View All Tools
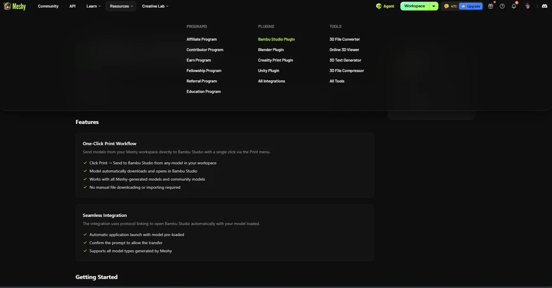The height and width of the screenshot is (288, 552). pos(336,81)
